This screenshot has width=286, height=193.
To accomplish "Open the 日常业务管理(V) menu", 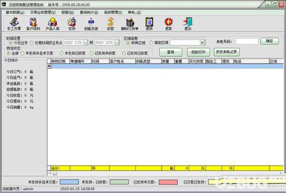I will 43,12.
